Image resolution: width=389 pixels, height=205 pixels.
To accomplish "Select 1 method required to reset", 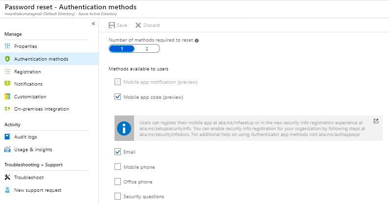I will tap(121, 48).
